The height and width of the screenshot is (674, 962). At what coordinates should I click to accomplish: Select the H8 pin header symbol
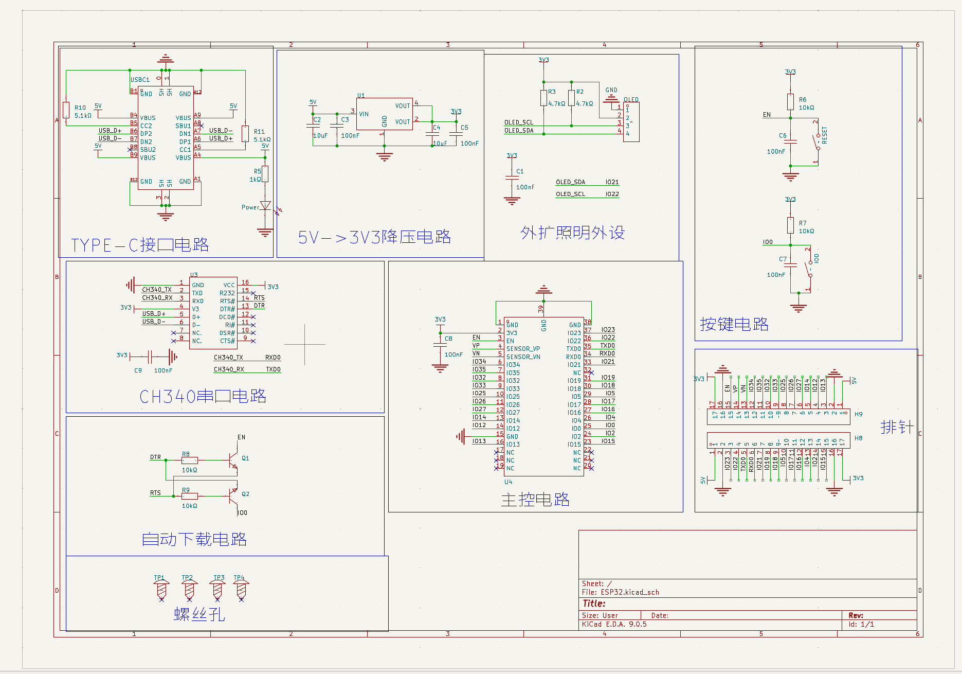click(x=778, y=440)
